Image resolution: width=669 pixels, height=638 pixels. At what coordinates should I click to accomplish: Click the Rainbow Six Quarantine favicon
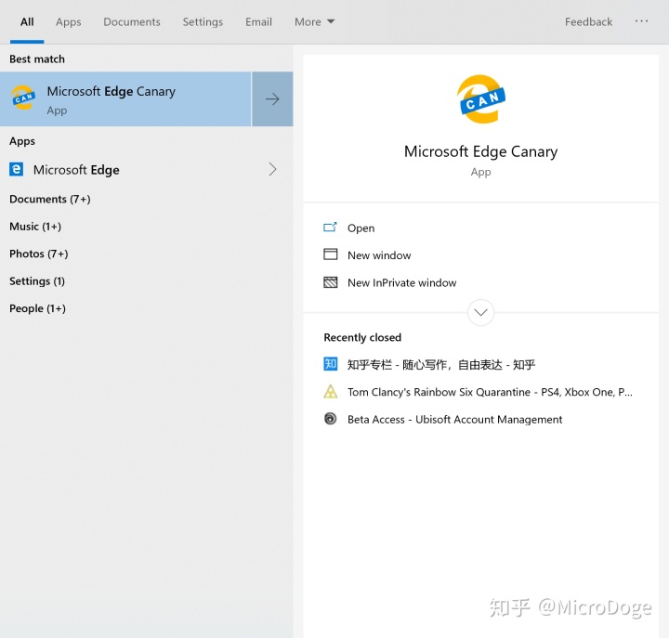tap(330, 391)
